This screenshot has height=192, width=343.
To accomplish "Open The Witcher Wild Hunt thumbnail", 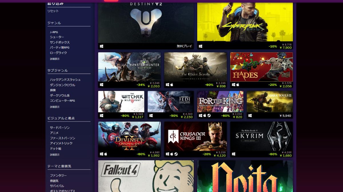I will pos(121,102).
